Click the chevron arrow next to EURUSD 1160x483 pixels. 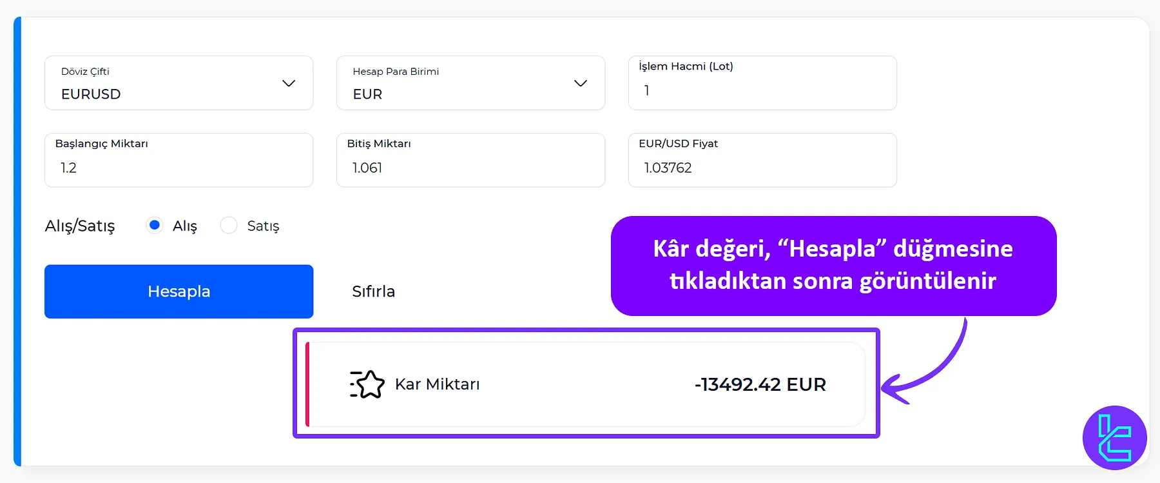289,83
